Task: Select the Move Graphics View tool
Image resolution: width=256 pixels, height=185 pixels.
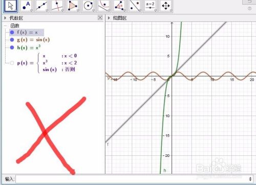Action: pyautogui.click(x=166, y=6)
